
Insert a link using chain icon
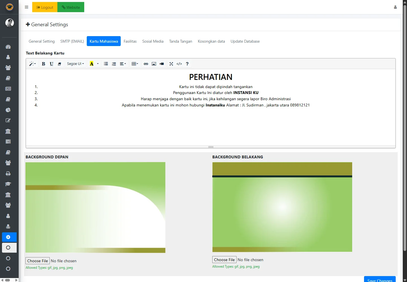click(x=146, y=64)
